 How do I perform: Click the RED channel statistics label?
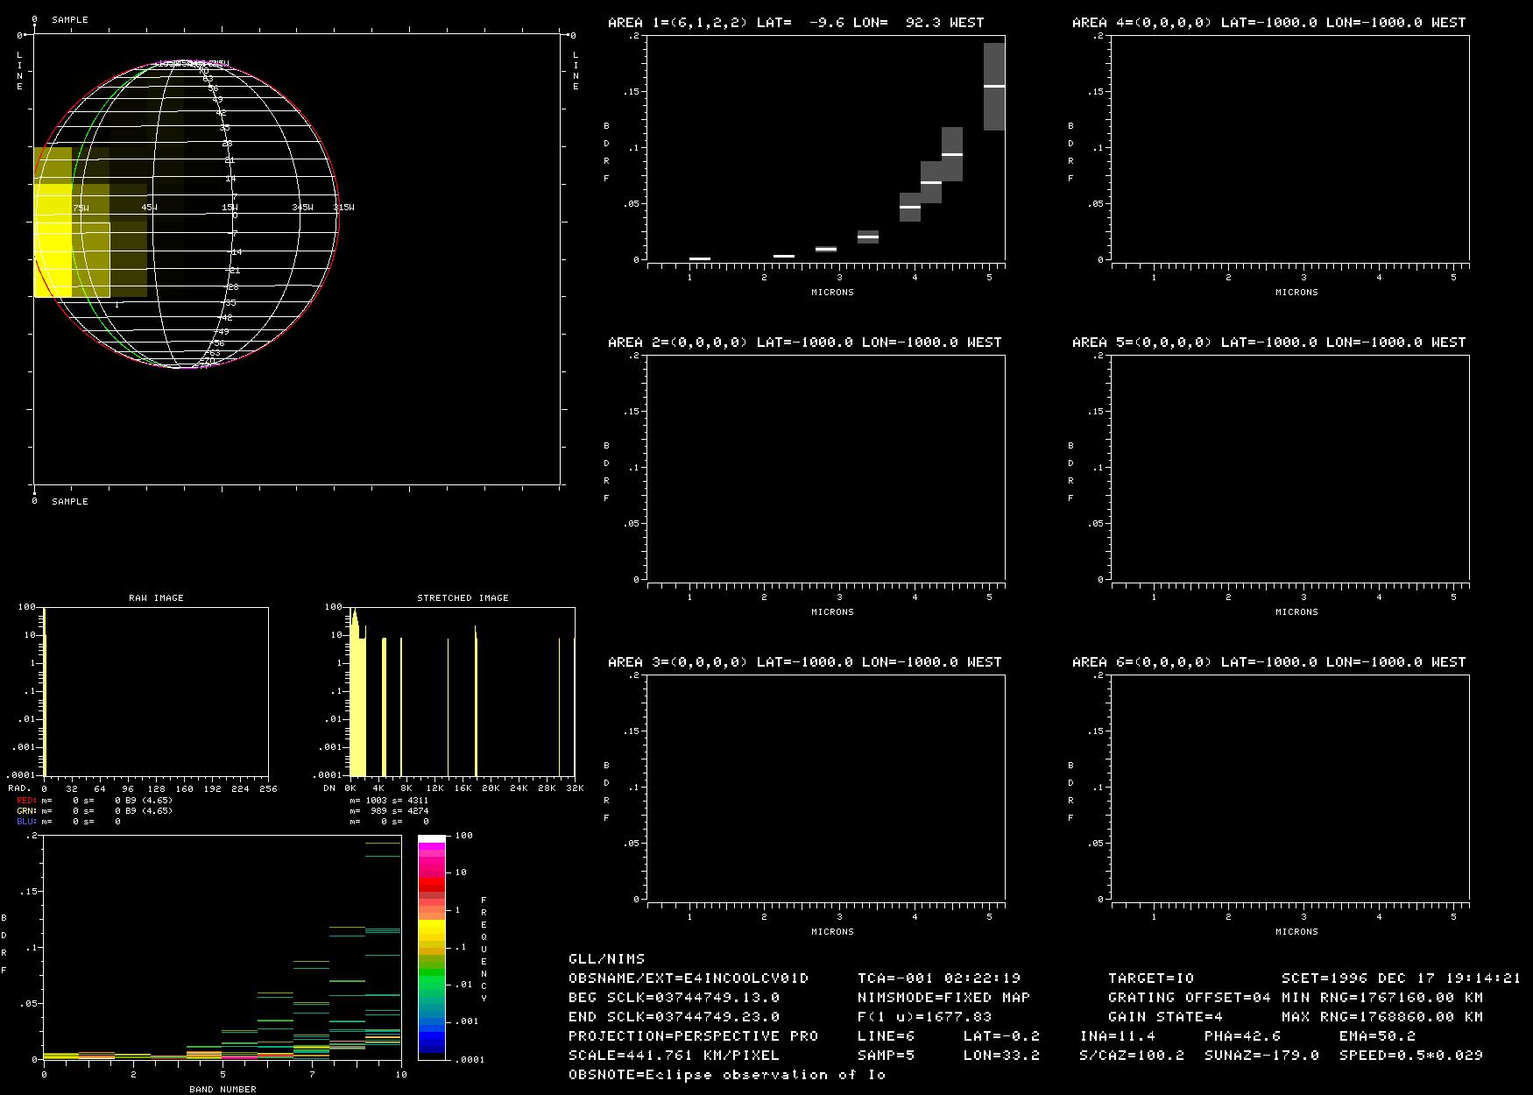point(26,801)
